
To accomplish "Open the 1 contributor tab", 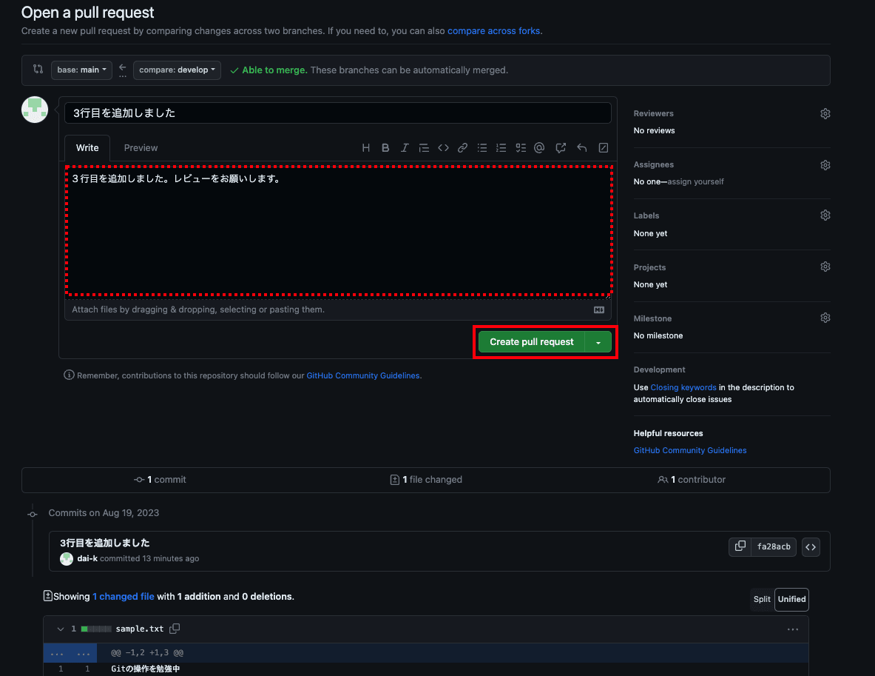I will (x=692, y=479).
